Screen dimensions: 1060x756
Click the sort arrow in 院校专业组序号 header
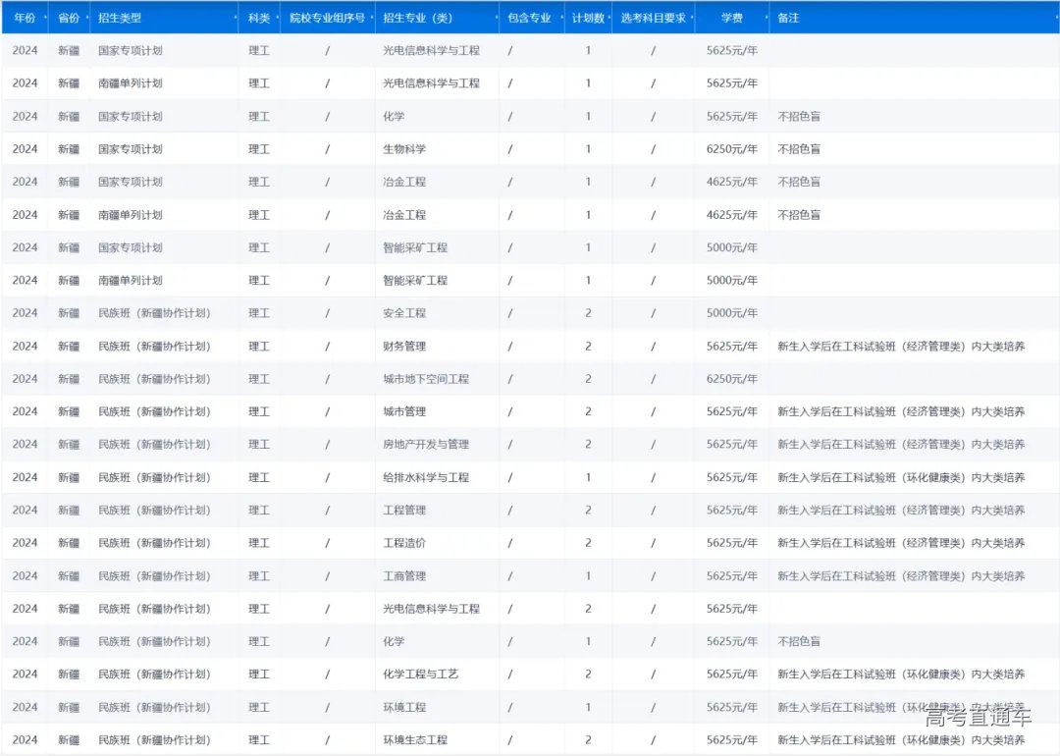pyautogui.click(x=372, y=19)
